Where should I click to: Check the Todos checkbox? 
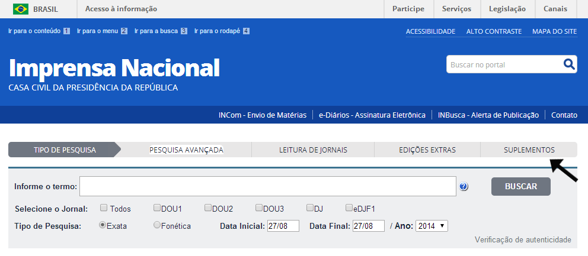tap(104, 208)
